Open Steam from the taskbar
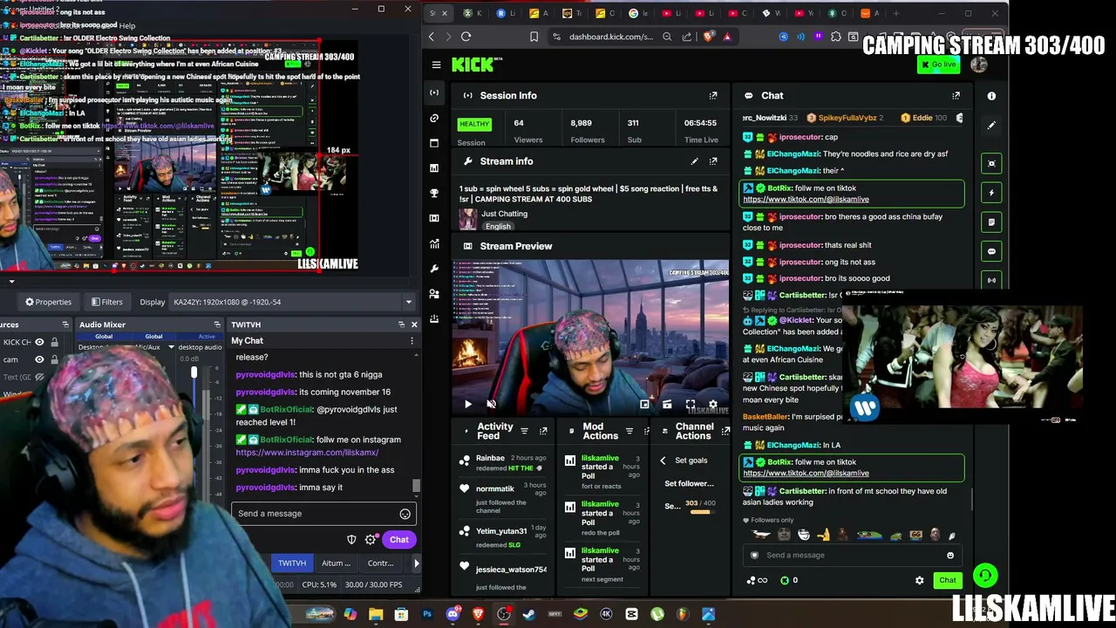Screen dimensions: 1116x628 528,614
